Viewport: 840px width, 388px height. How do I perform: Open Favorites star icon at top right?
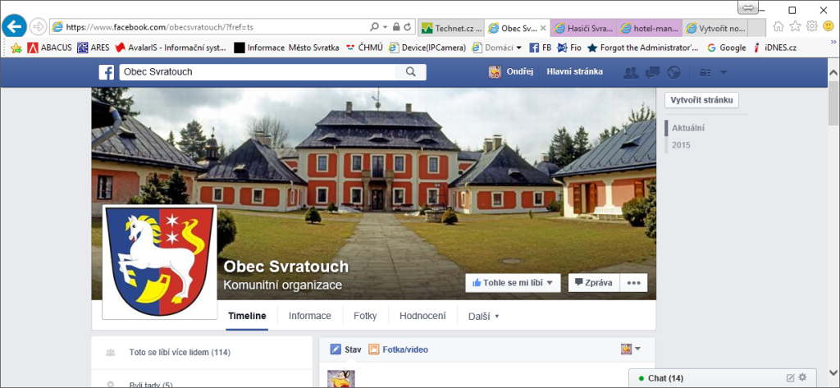[x=796, y=26]
